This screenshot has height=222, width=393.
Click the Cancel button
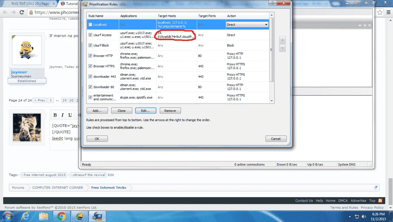tap(276, 139)
